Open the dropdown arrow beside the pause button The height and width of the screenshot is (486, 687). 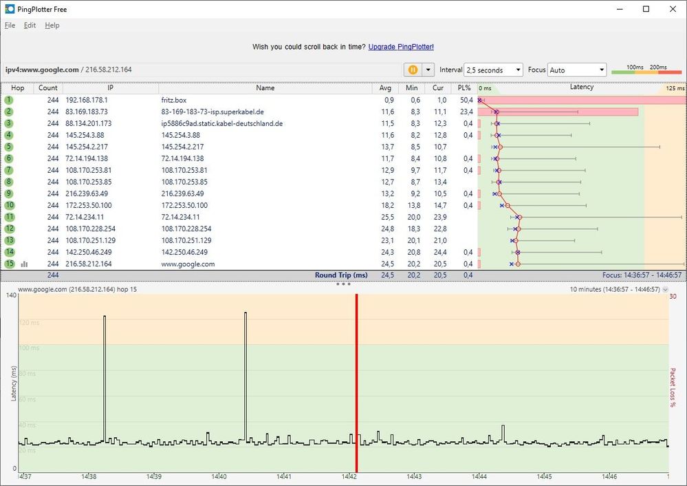[x=426, y=70]
